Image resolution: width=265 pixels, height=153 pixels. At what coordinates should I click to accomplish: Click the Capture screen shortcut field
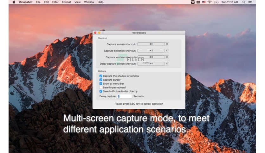pos(151,44)
